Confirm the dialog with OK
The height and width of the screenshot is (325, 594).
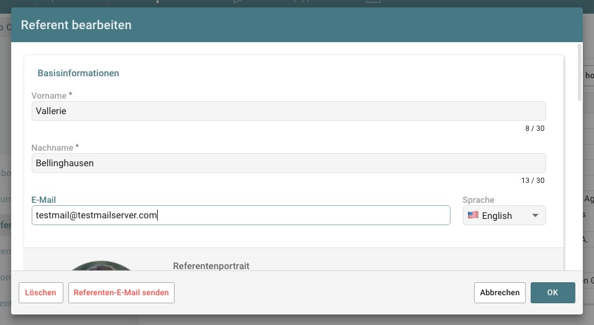tap(552, 293)
